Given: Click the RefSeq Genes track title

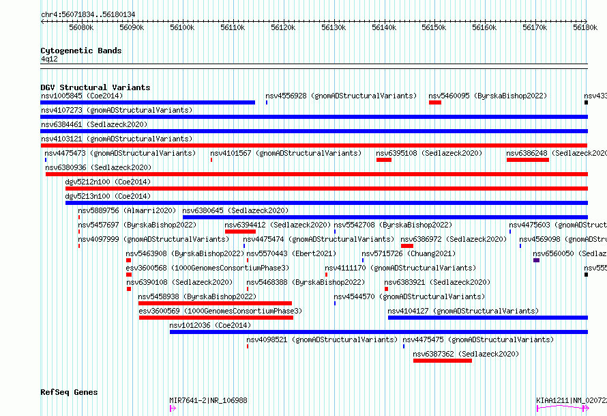Looking at the screenshot, I should coord(69,392).
